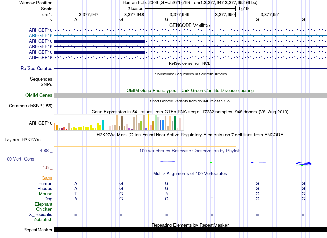Click the -4.5 PhyloP lower value
Screen dimensions: 327x238
(45, 168)
